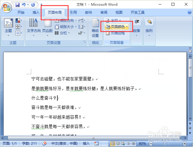
Task: Open theme fonts dropdown
Action: click(x=19, y=27)
